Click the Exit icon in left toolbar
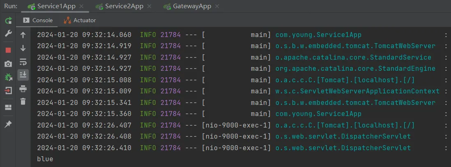 coord(8,91)
